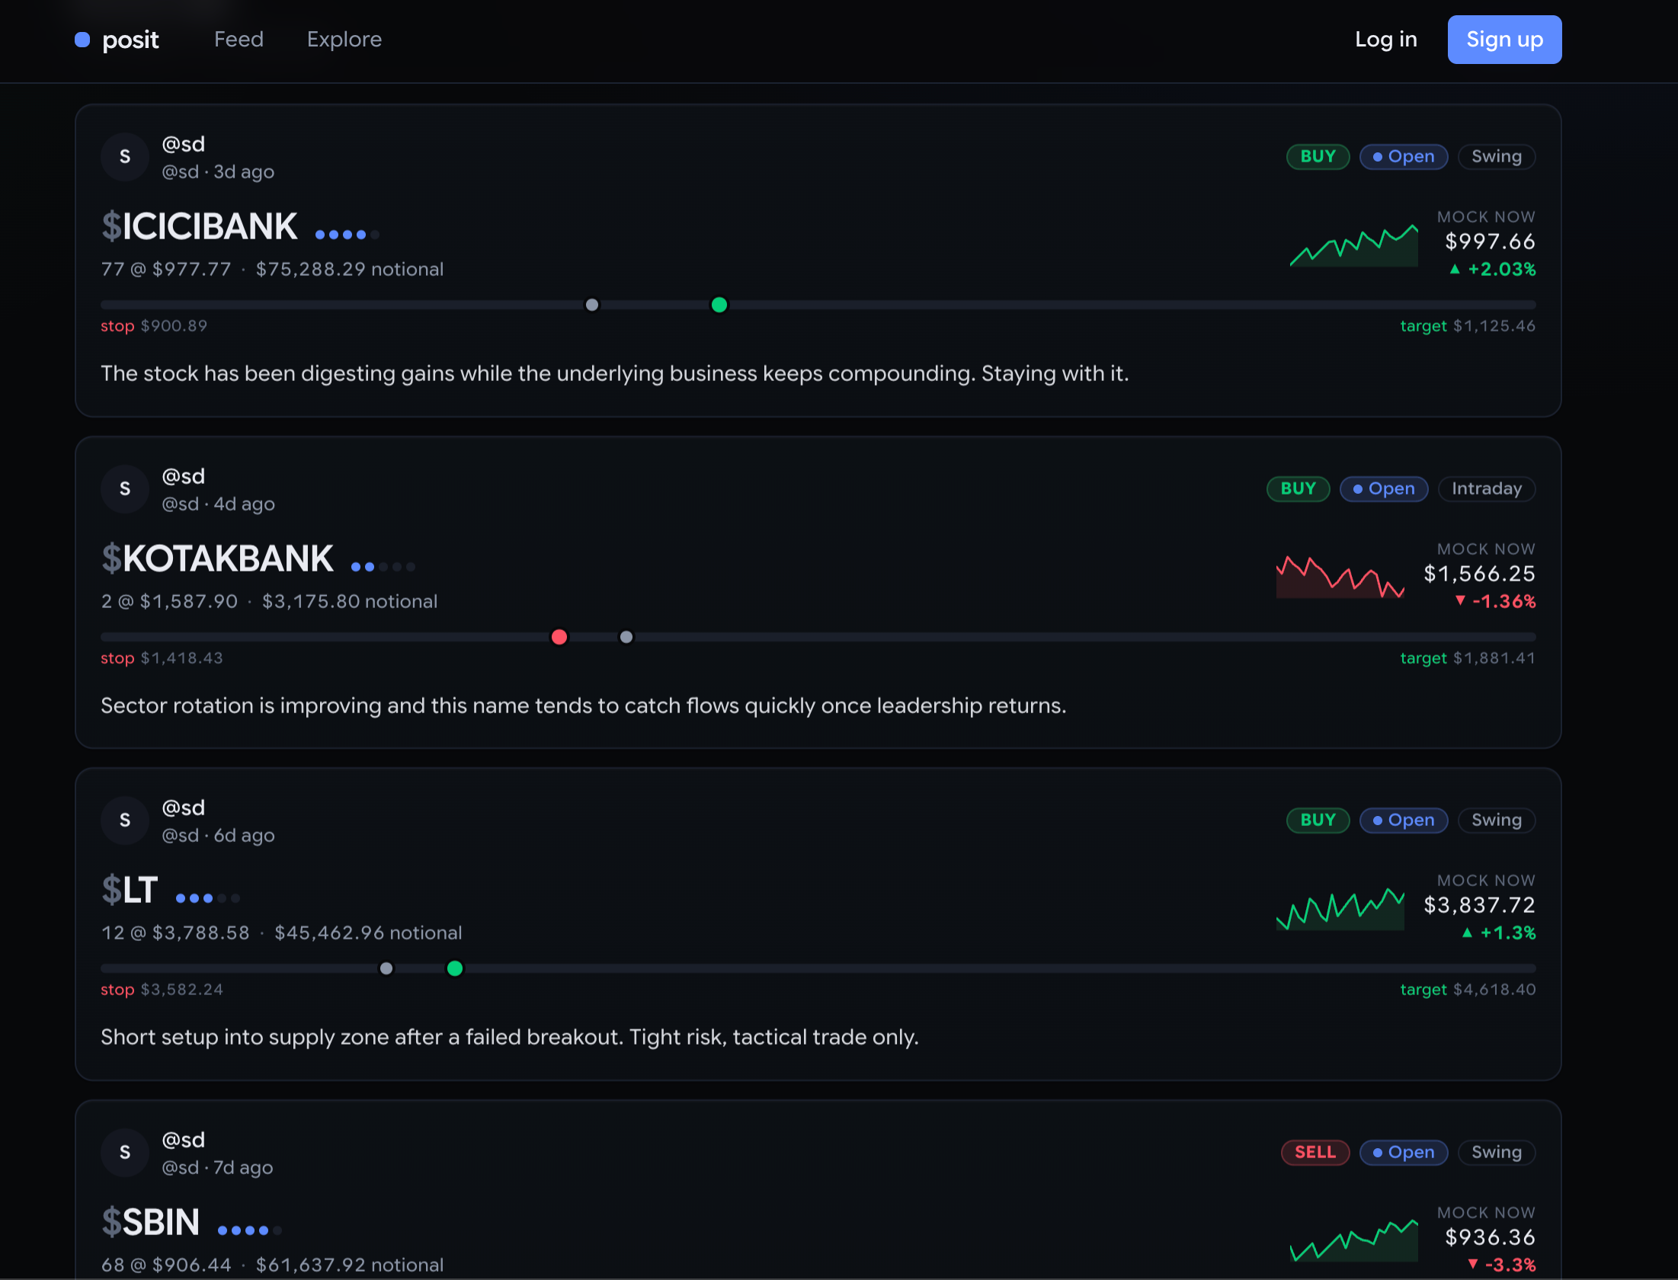Click the Swing tag on ICICIBANK post
This screenshot has width=1678, height=1280.
[1497, 157]
